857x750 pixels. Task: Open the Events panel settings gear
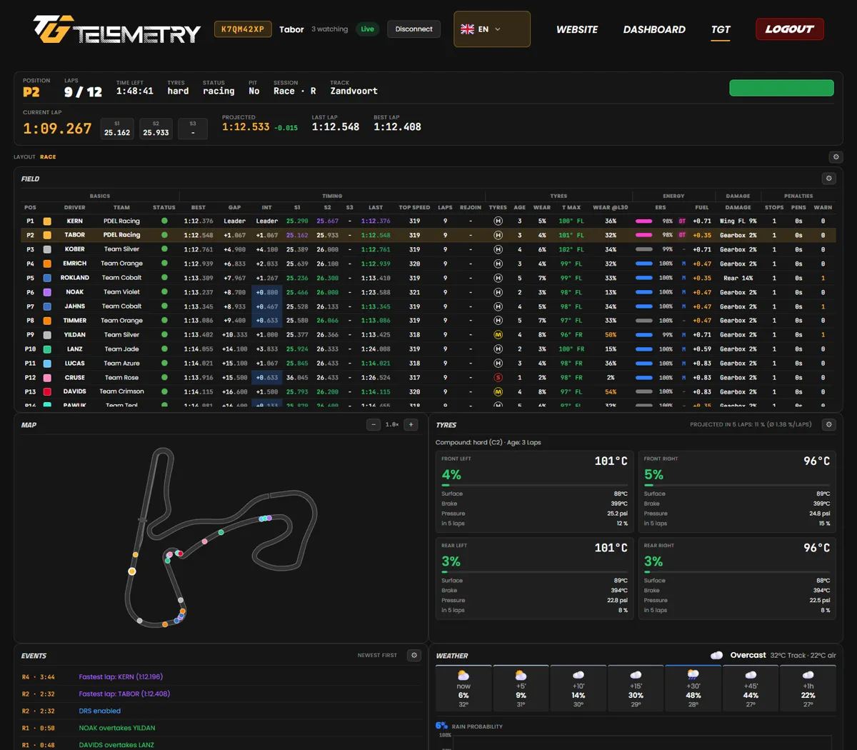(414, 655)
